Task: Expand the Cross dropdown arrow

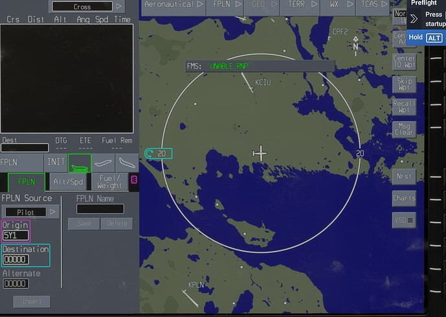Action: point(120,6)
